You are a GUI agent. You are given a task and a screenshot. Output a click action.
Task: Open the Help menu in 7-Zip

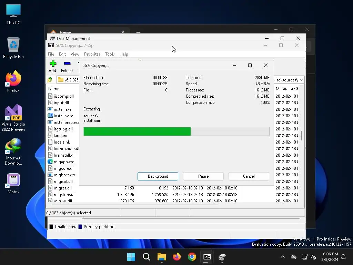[x=124, y=54]
